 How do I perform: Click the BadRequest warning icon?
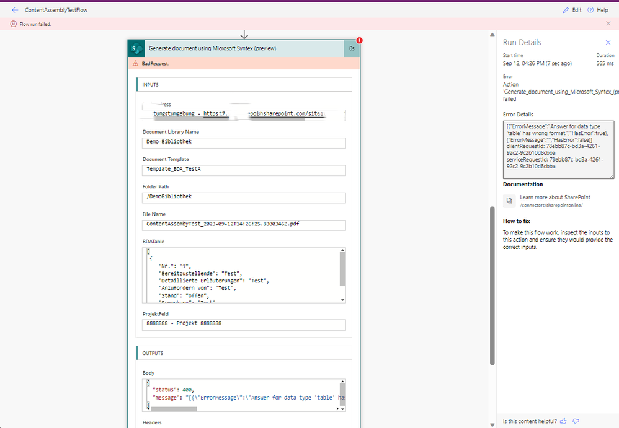(135, 63)
